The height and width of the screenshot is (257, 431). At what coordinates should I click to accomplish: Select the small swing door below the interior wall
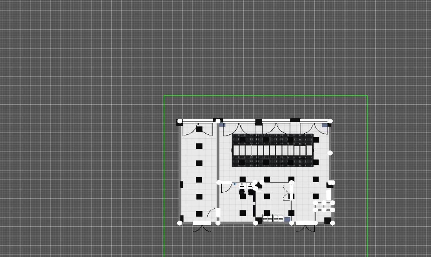pos(226,188)
